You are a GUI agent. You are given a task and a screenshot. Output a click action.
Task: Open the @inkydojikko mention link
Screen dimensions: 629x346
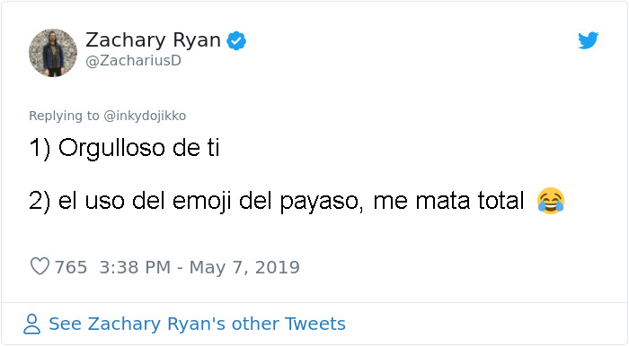pos(145,116)
